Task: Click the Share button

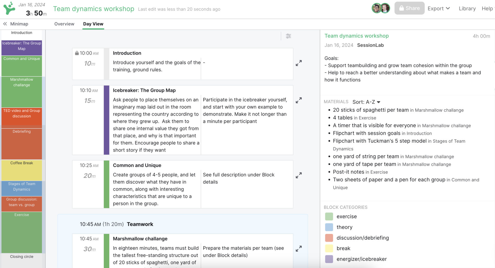Action: click(409, 8)
